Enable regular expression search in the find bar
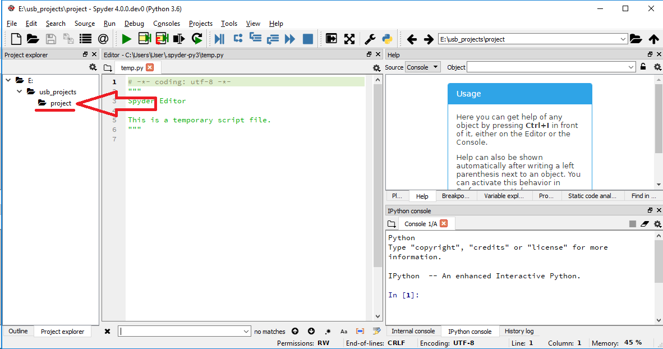The image size is (663, 349). coord(328,331)
